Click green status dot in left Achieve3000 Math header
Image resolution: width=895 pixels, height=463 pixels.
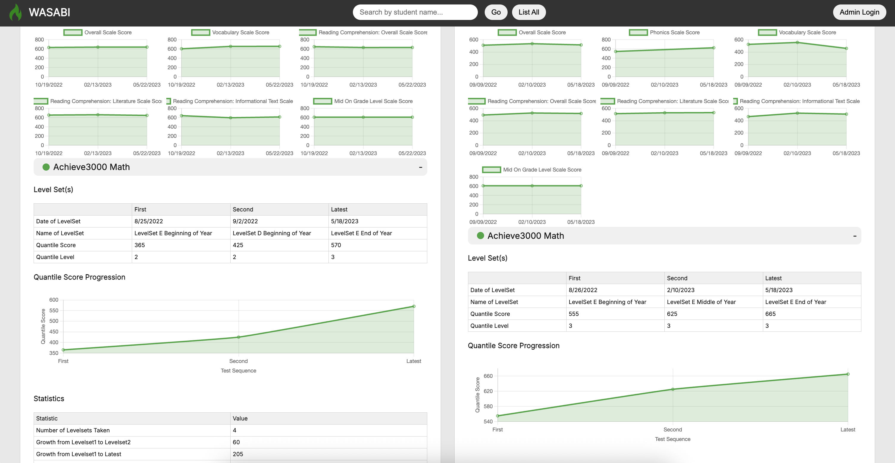click(46, 167)
